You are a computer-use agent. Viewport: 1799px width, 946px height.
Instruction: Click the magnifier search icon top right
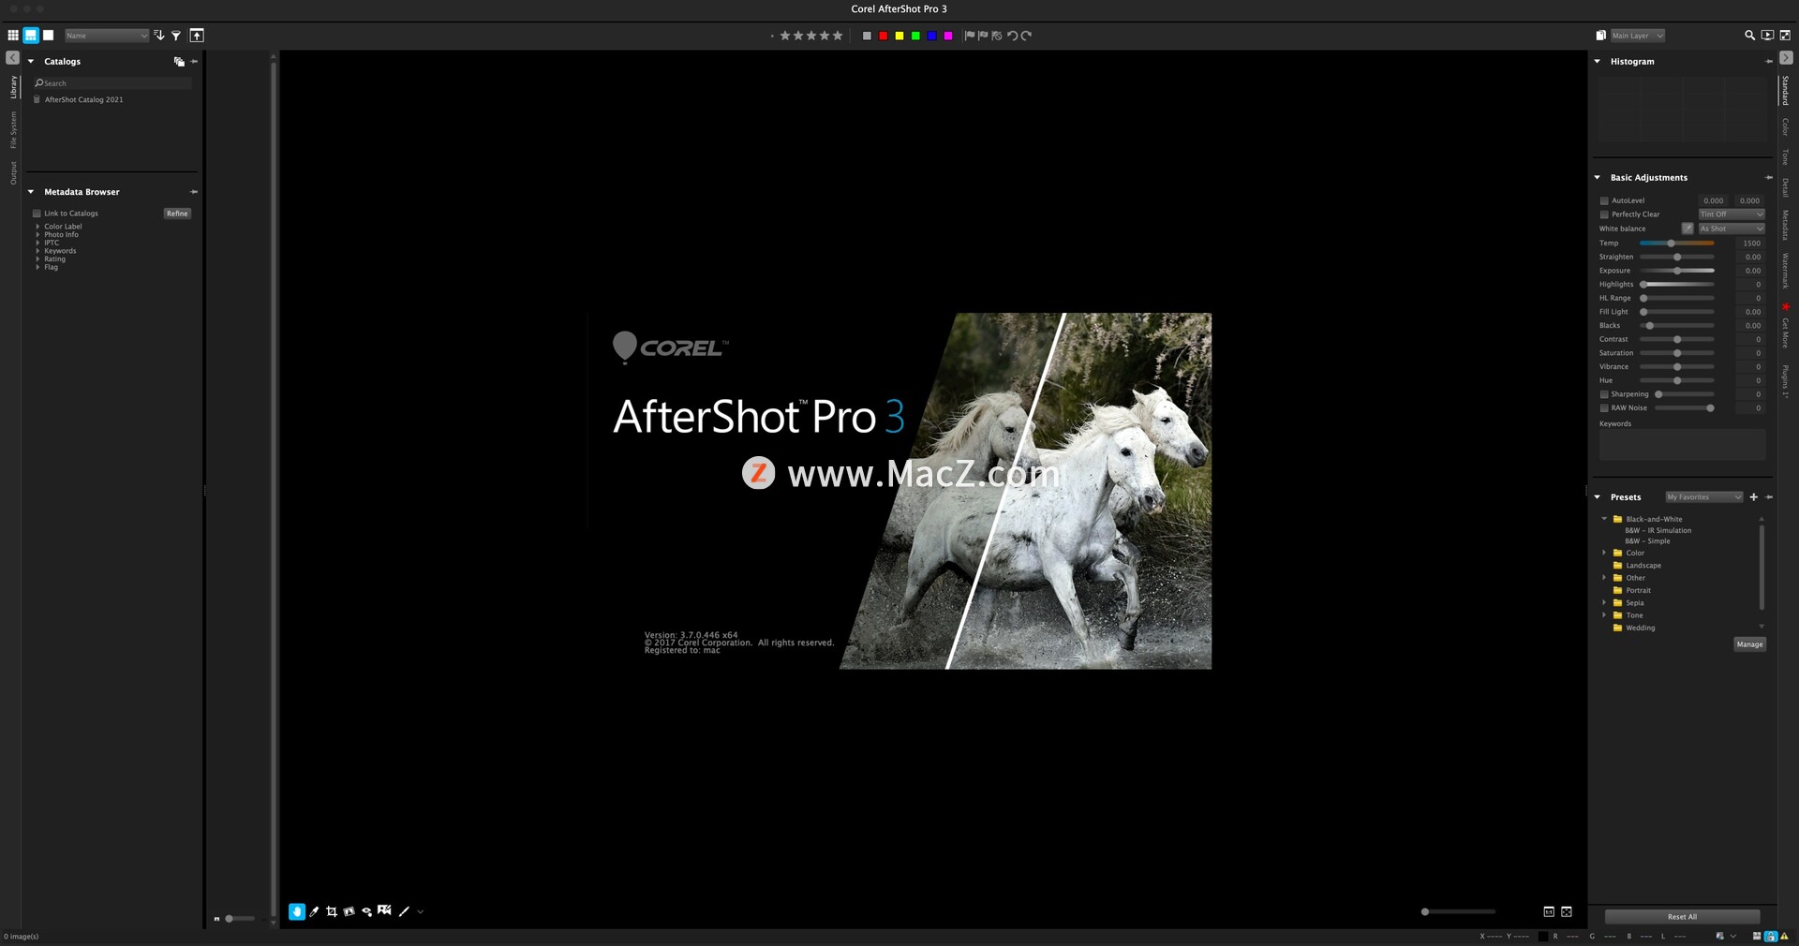point(1749,36)
